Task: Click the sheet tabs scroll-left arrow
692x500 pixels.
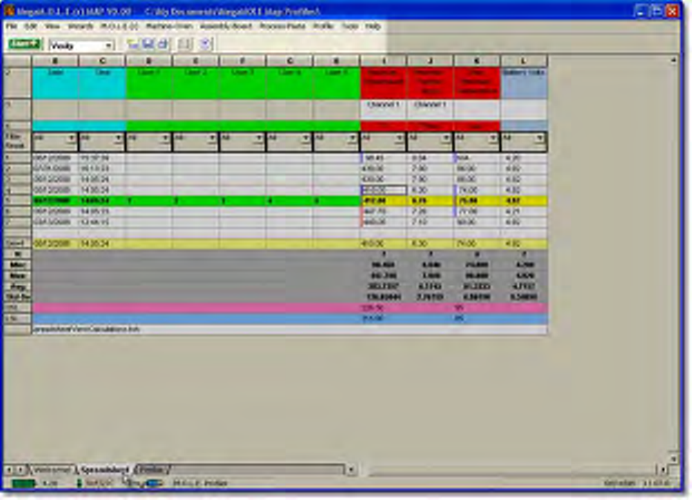Action: 10,470
